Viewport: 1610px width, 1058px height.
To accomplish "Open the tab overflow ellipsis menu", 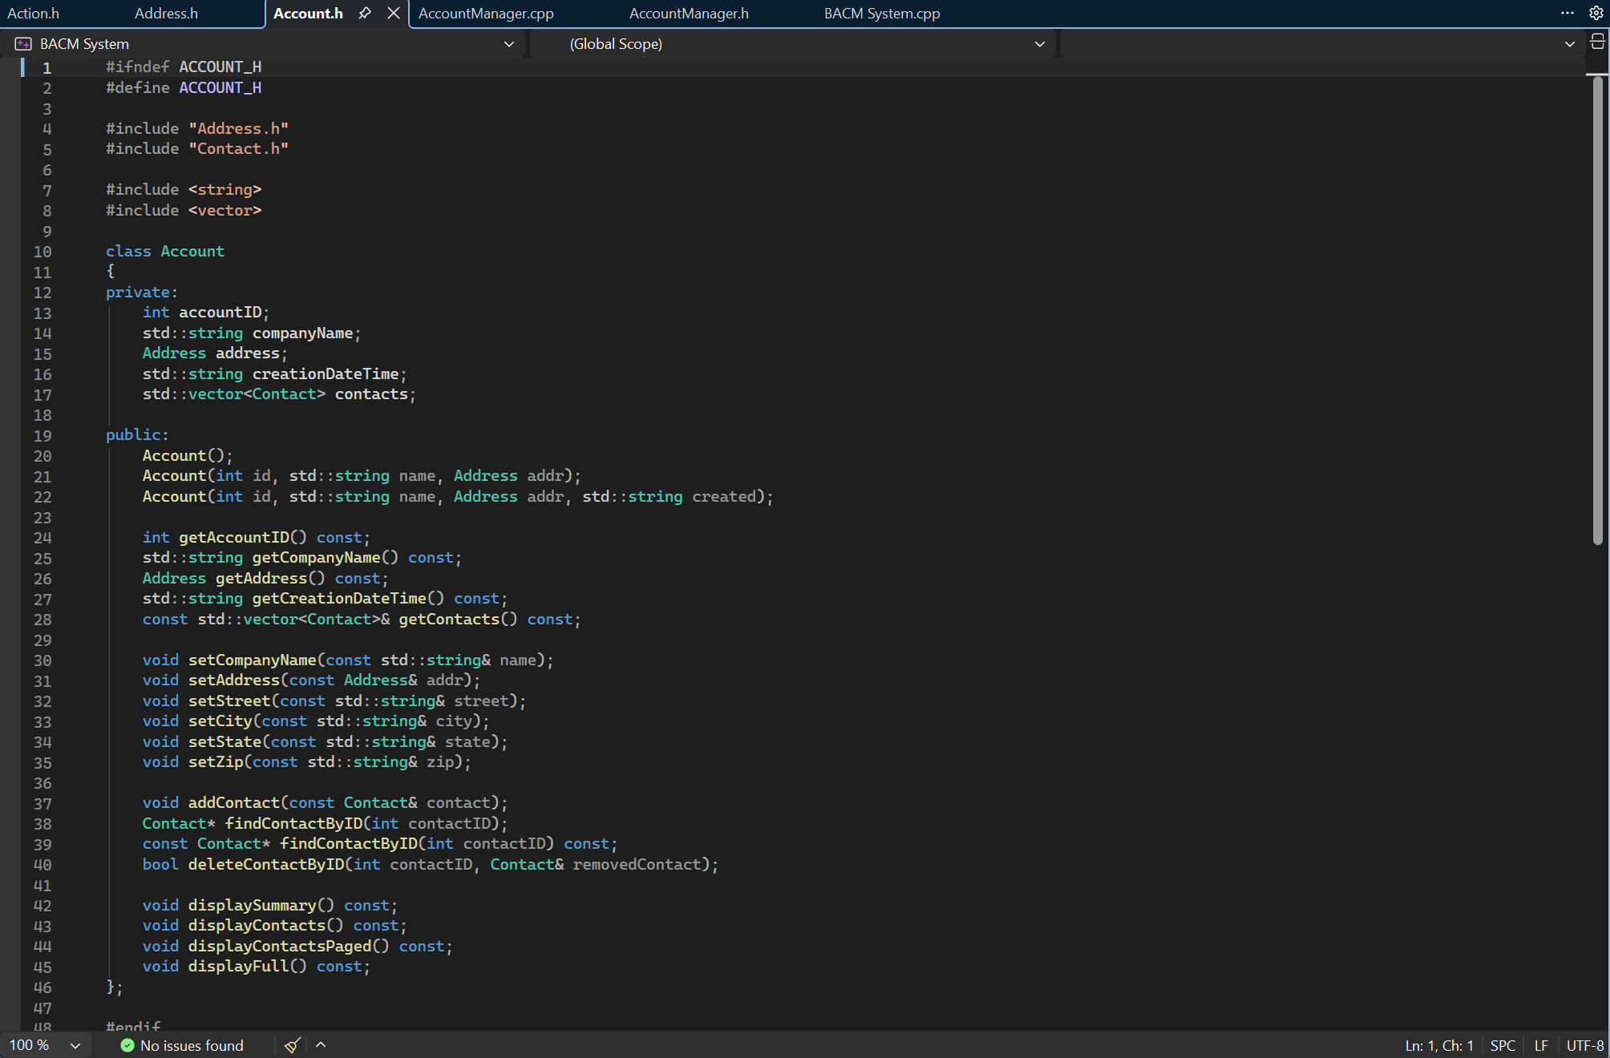I will point(1568,13).
